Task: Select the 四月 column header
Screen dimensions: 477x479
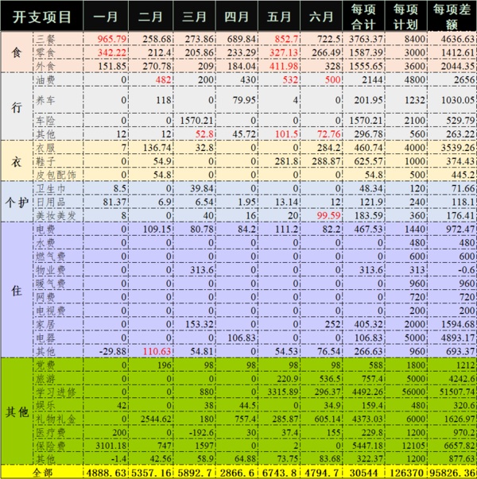Action: click(x=237, y=16)
